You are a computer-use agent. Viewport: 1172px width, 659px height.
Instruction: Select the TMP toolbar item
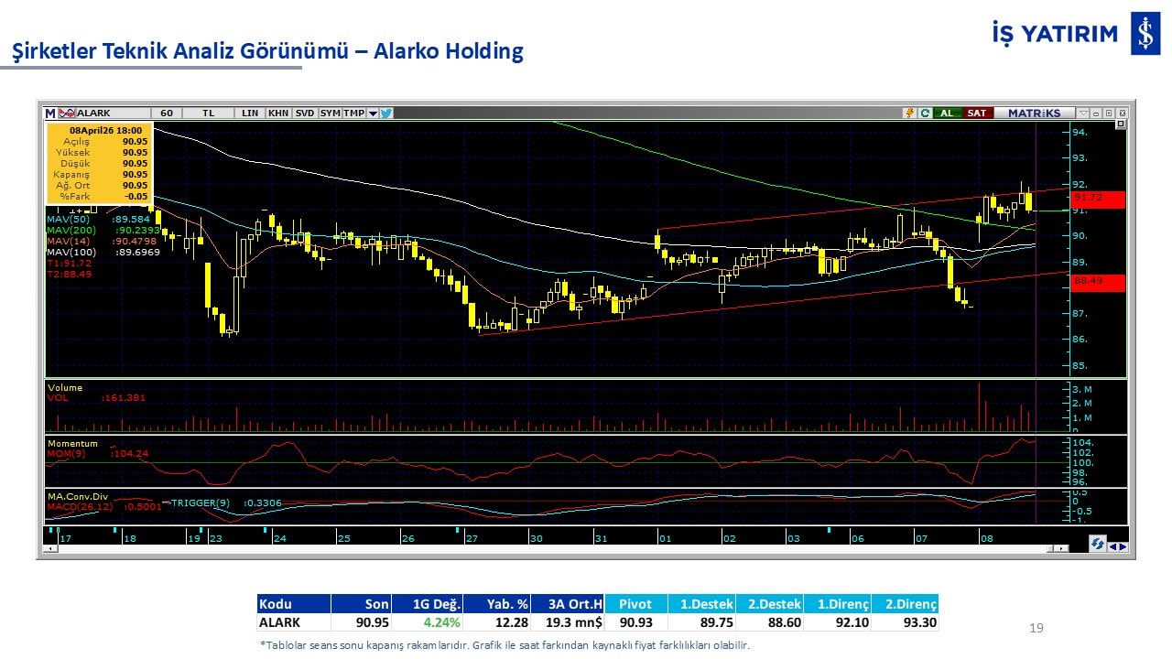(353, 113)
